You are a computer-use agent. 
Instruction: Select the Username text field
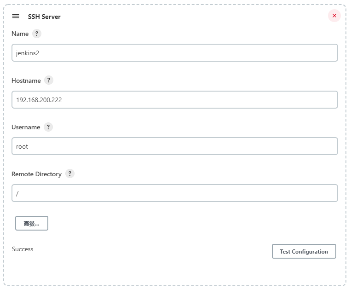[175, 146]
